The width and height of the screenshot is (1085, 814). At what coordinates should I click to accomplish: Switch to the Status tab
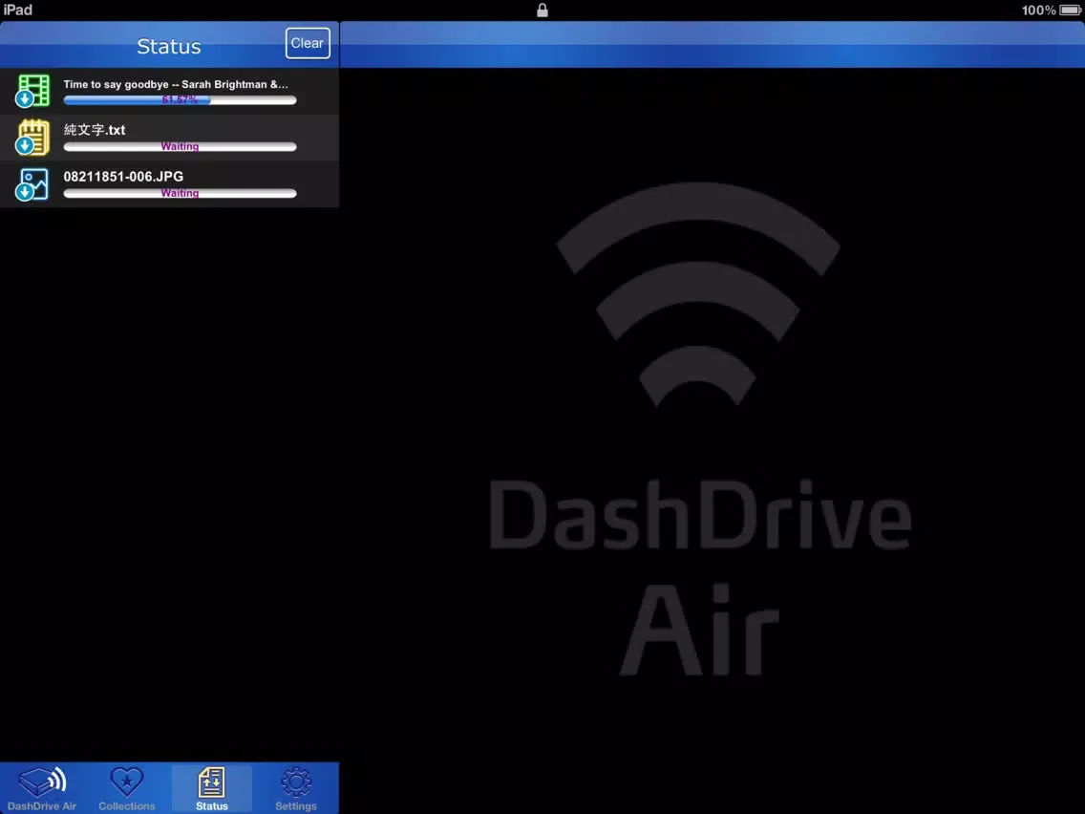(212, 788)
